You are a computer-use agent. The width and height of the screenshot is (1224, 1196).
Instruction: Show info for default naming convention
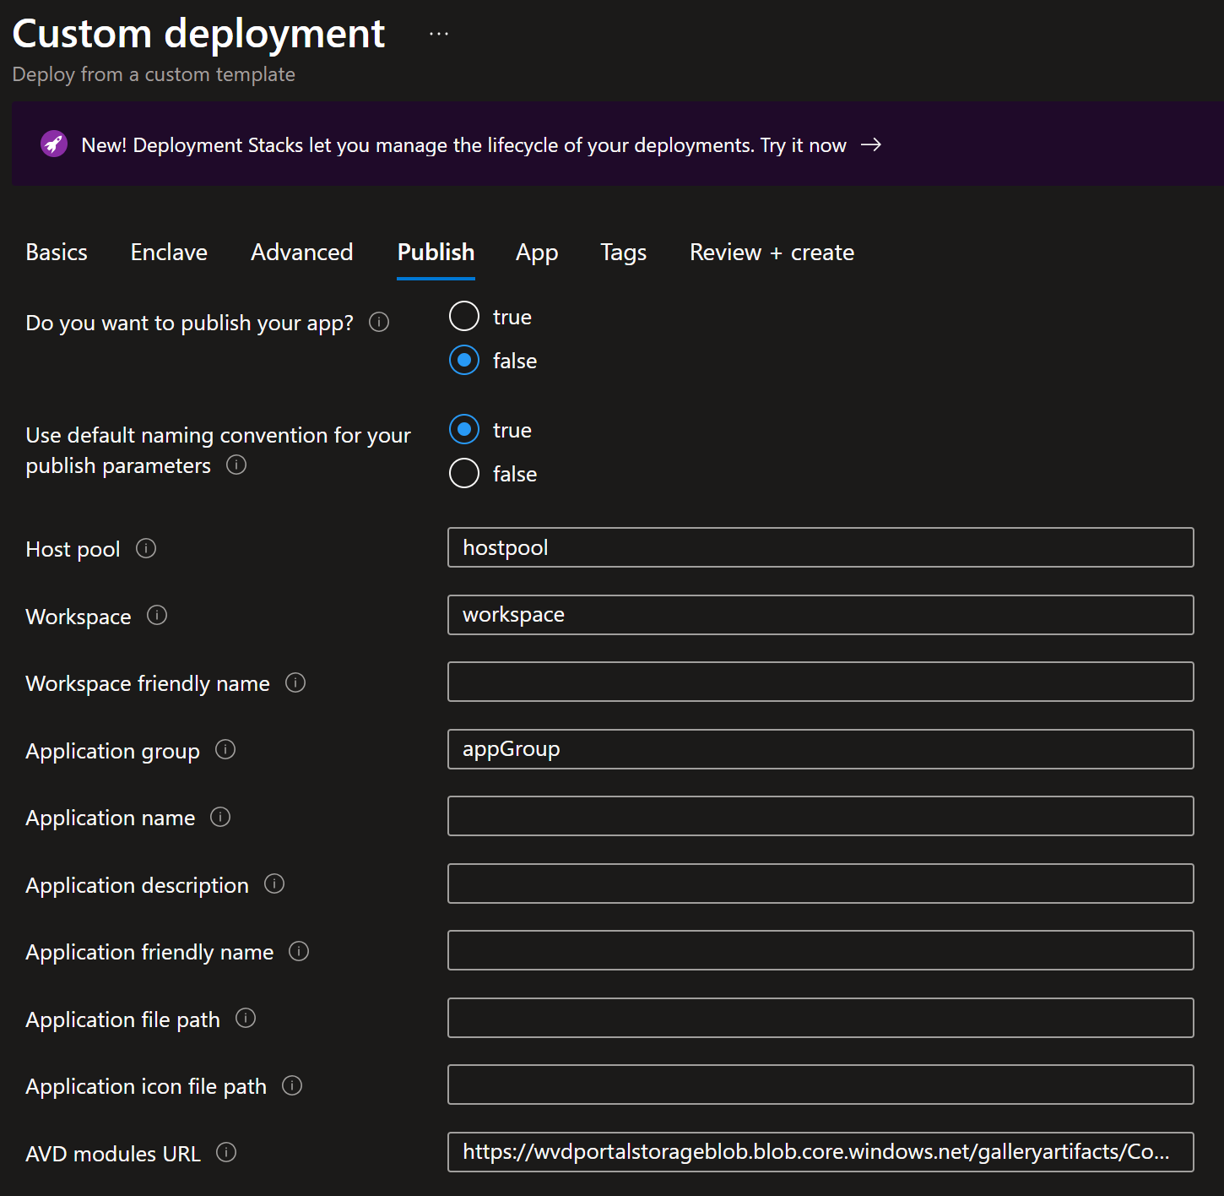236,465
